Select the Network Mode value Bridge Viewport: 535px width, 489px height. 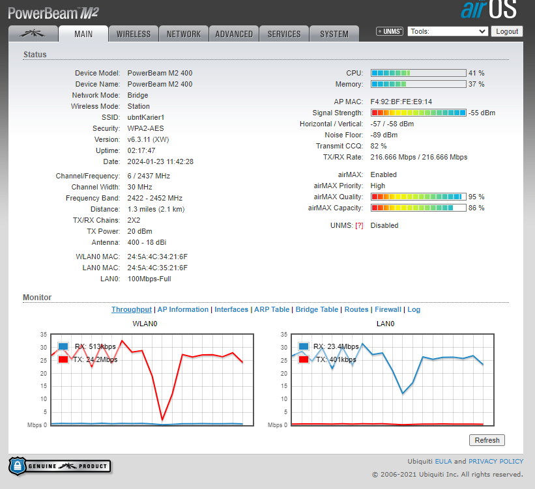[138, 95]
